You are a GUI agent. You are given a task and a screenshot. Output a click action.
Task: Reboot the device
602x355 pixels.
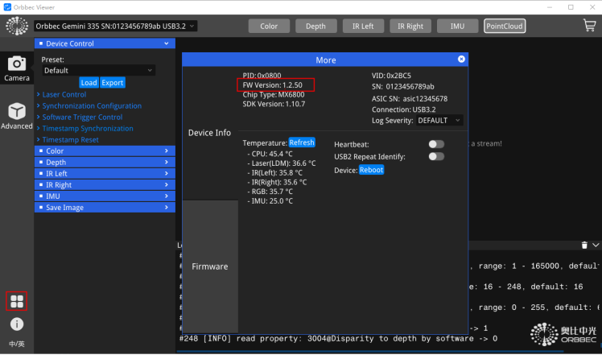pos(371,170)
